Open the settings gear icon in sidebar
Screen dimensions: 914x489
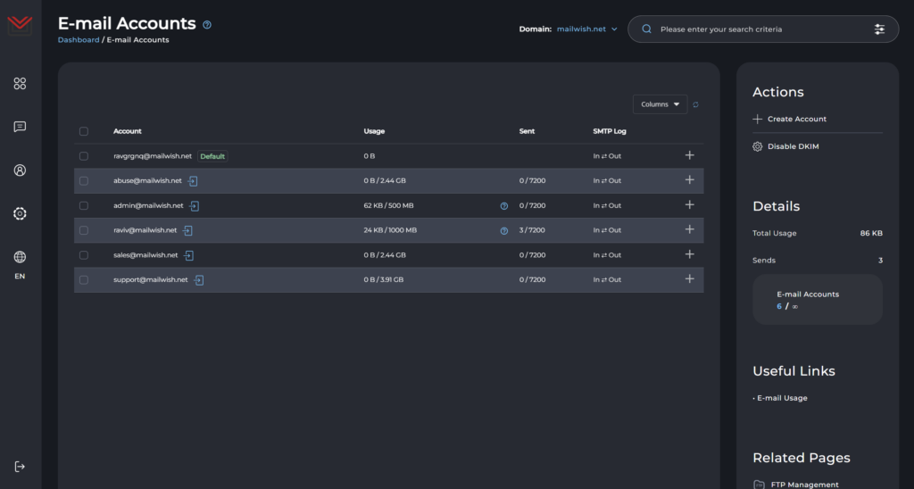point(20,213)
